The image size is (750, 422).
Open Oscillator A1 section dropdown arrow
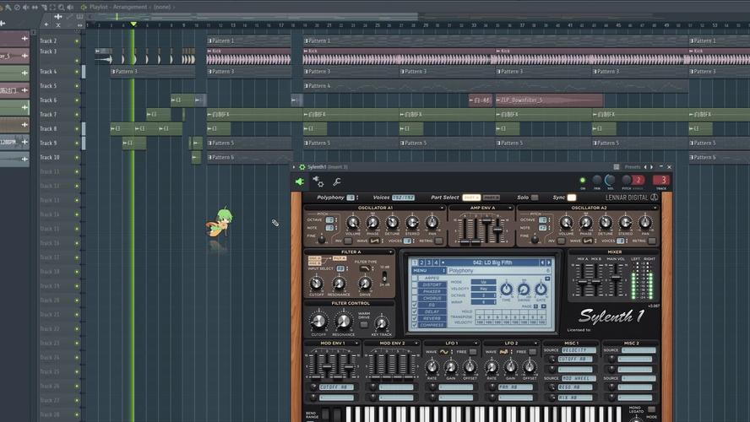click(x=442, y=208)
